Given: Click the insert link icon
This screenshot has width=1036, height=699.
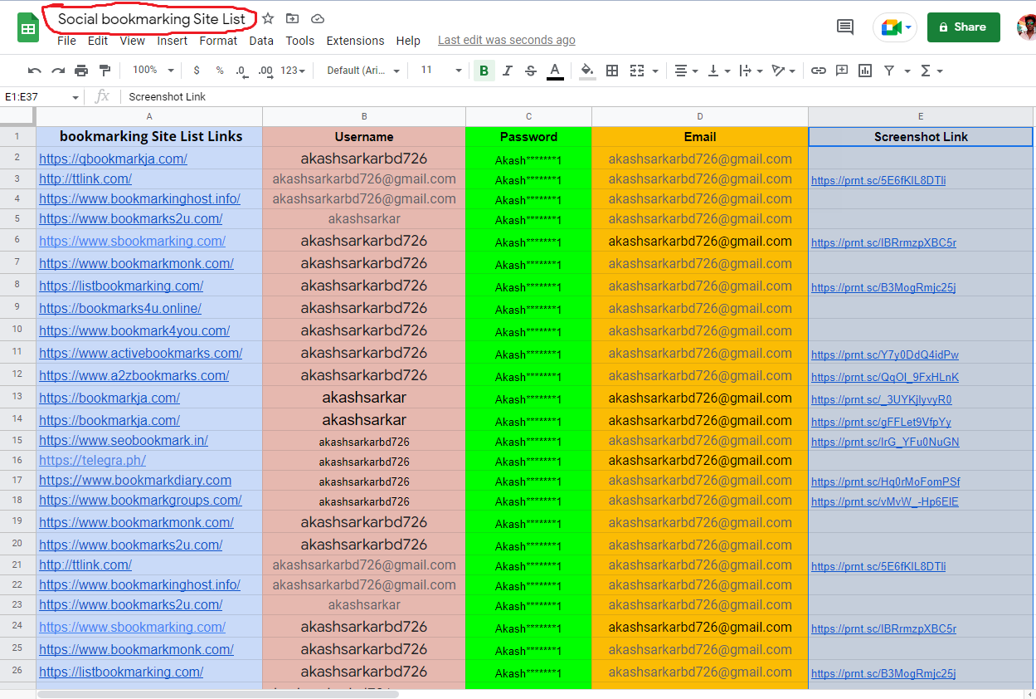Looking at the screenshot, I should click(x=818, y=71).
